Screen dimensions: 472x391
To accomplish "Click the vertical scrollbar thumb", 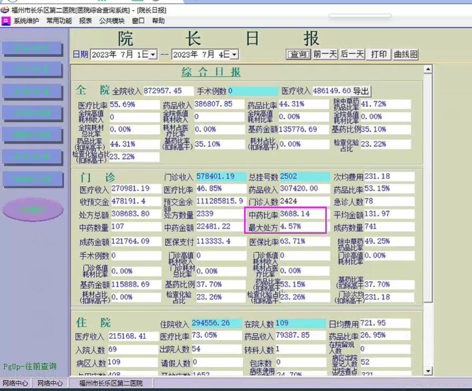I will [428, 187].
